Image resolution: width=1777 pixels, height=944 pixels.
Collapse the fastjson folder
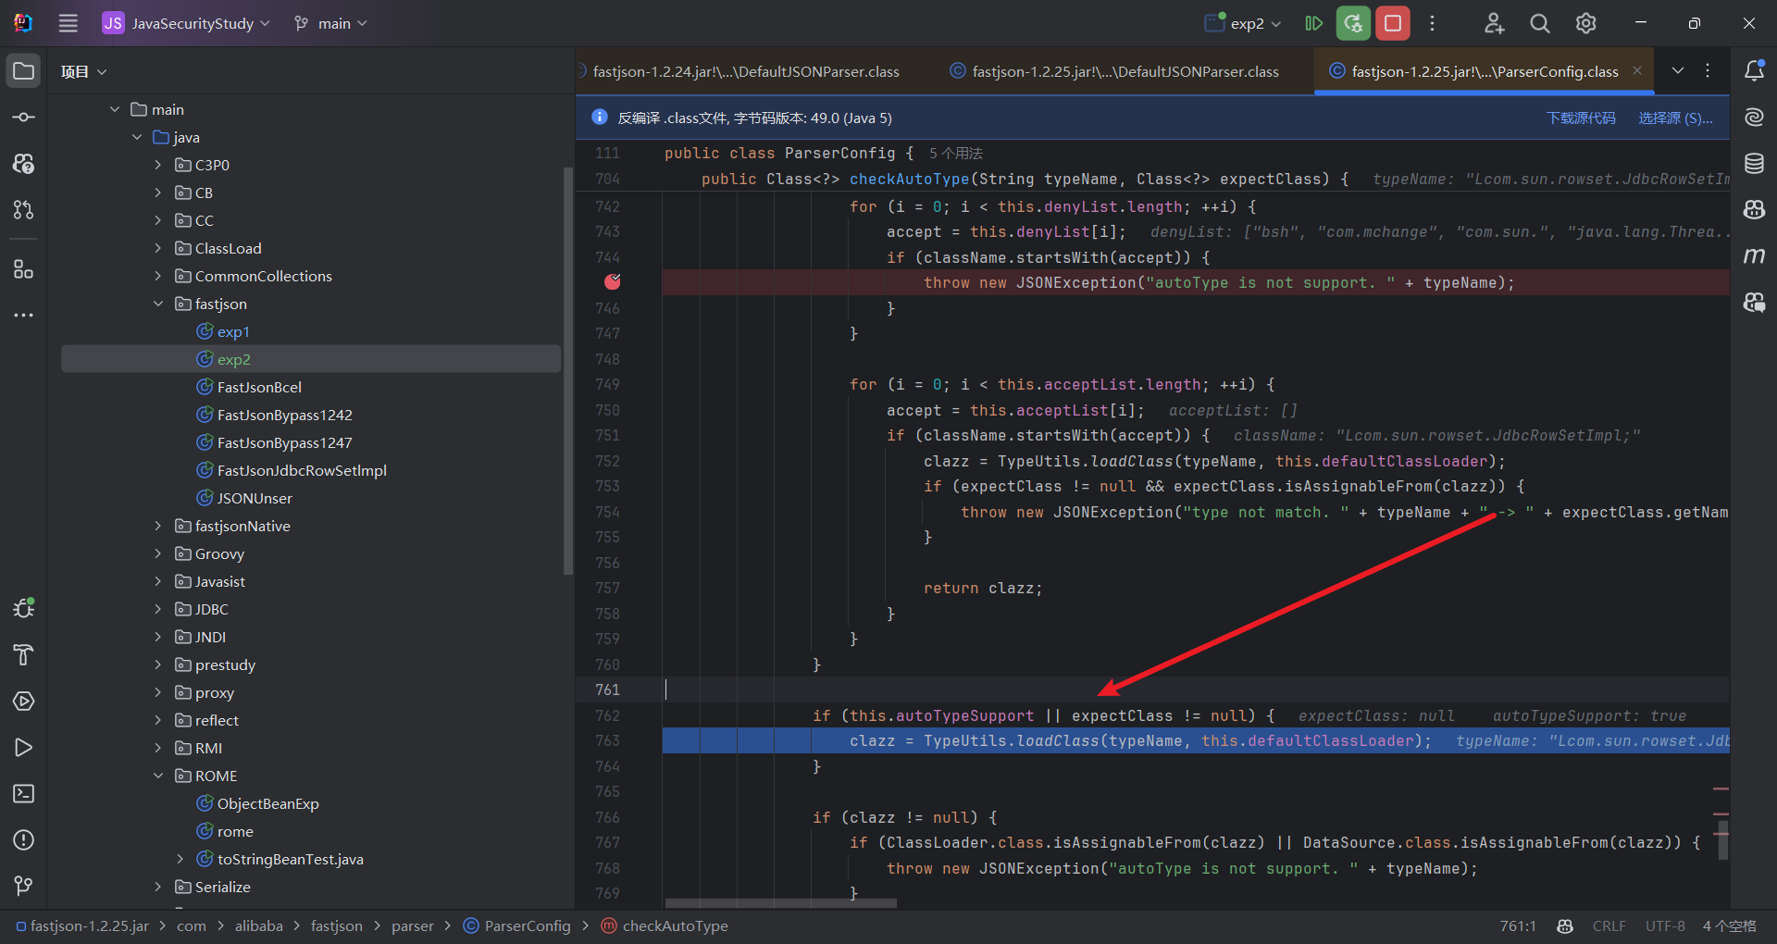tap(158, 304)
